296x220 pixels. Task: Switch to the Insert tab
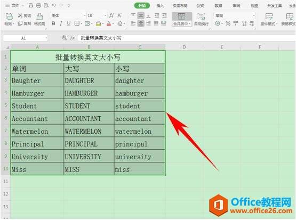(160, 6)
